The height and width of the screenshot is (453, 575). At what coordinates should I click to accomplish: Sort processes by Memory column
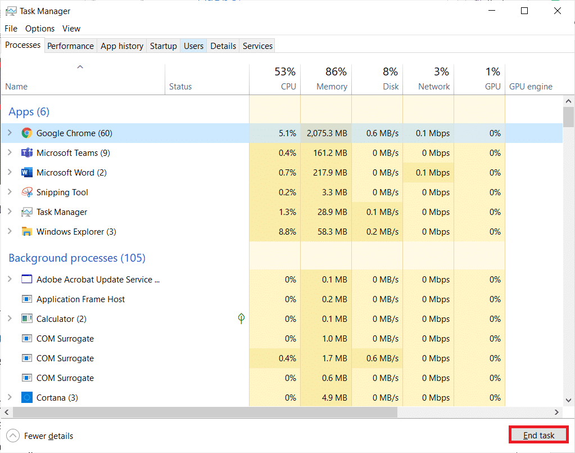[x=326, y=80]
